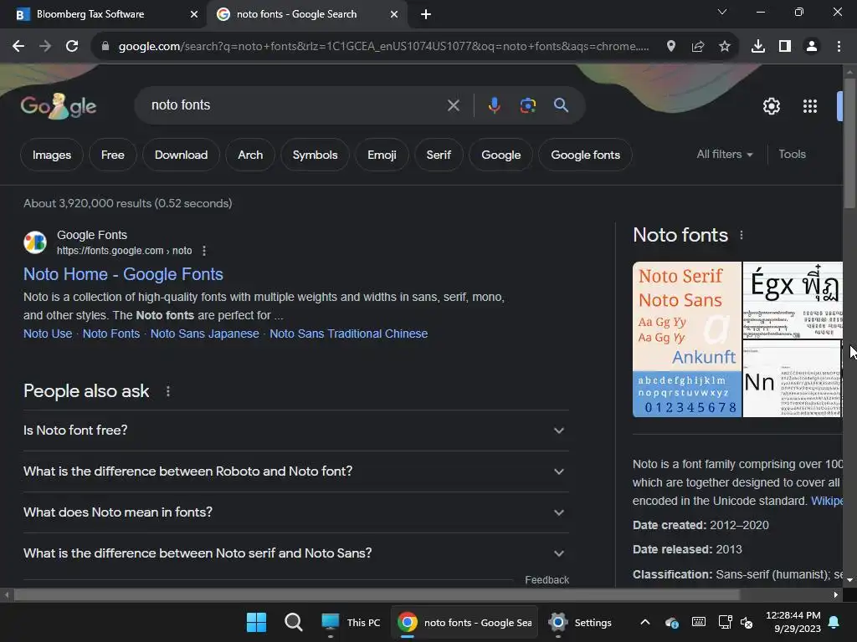Viewport: 857px width, 642px height.
Task: Open notifications bell in taskbar
Action: click(834, 622)
